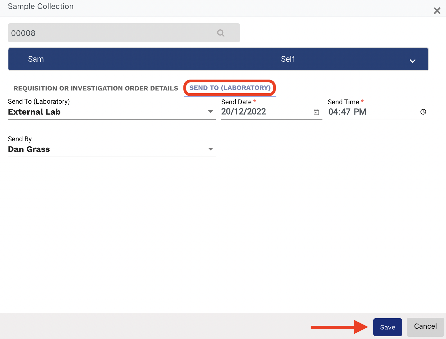Focus the search field containing 00008
Screen dimensions: 446x339
coord(112,33)
